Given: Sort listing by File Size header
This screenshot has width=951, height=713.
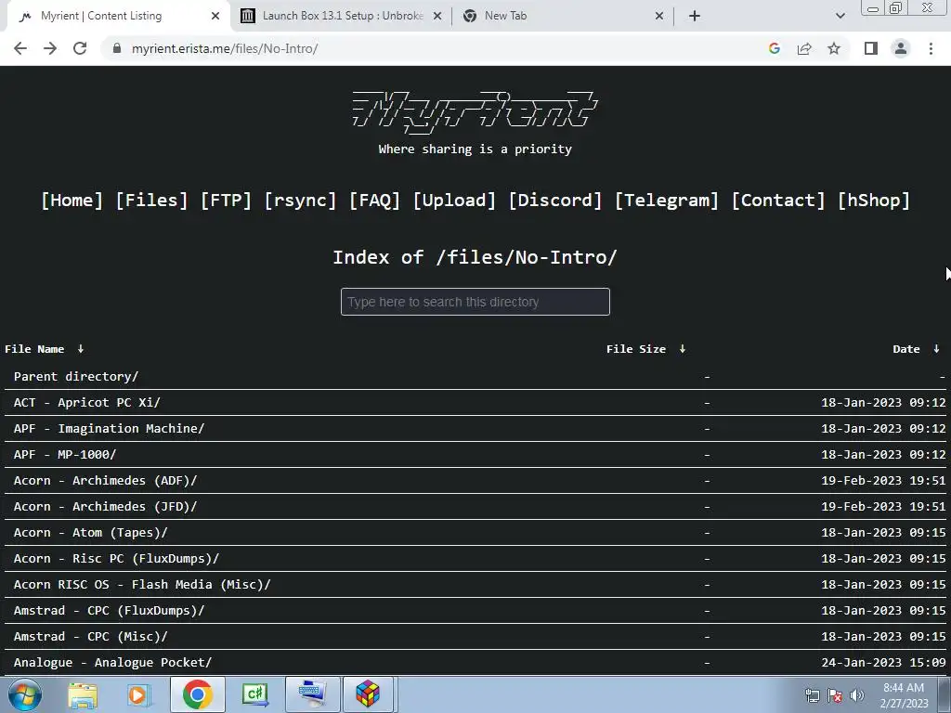Looking at the screenshot, I should point(635,349).
